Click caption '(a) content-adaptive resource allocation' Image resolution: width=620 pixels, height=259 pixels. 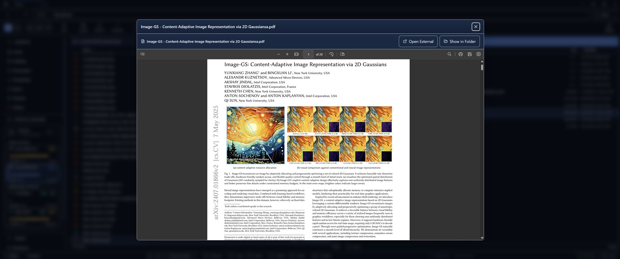(255, 168)
